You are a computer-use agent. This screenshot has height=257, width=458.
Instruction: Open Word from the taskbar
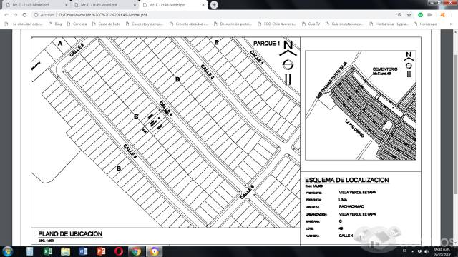pyautogui.click(x=83, y=251)
